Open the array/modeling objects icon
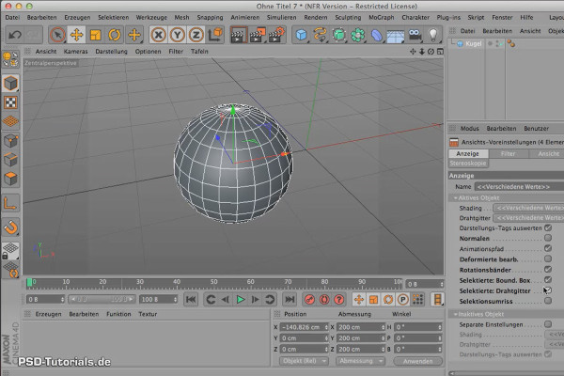 (357, 35)
